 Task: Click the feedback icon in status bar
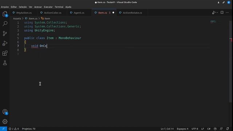(221, 129)
